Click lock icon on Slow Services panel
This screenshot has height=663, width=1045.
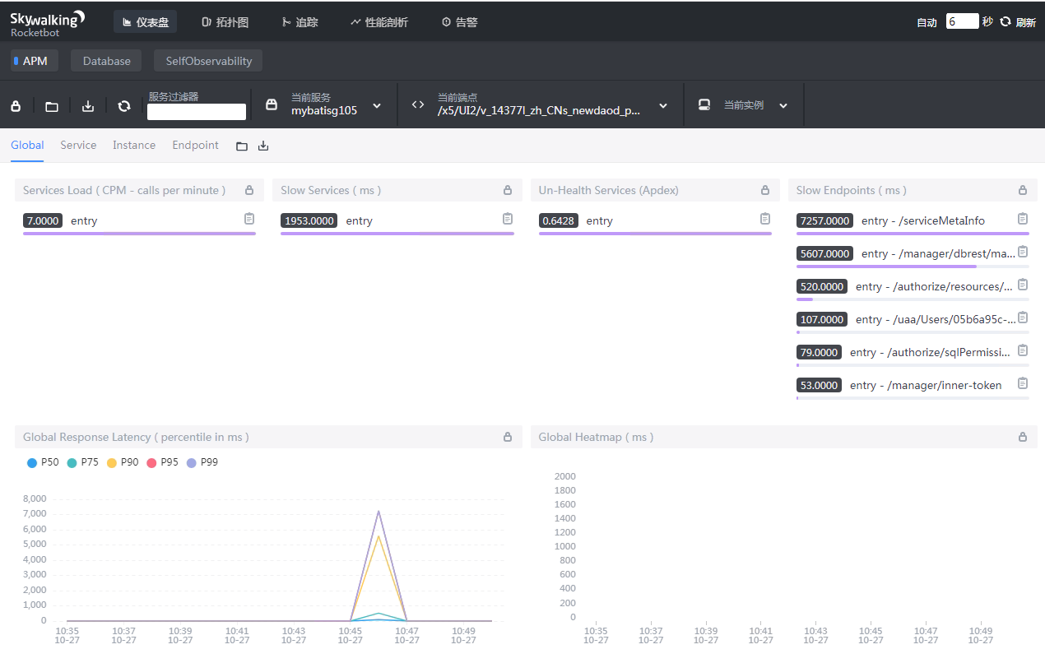(x=508, y=190)
